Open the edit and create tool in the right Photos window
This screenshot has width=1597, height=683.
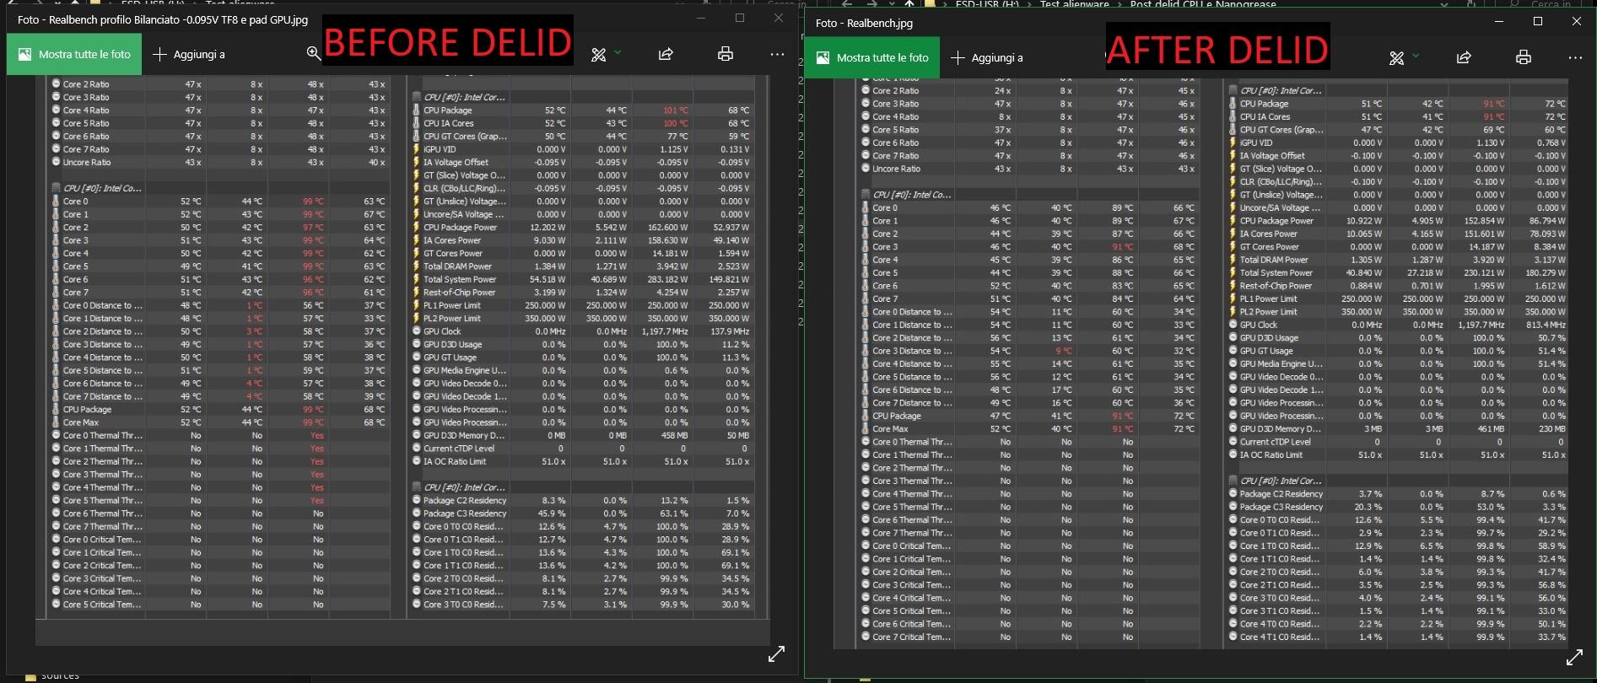(1397, 58)
